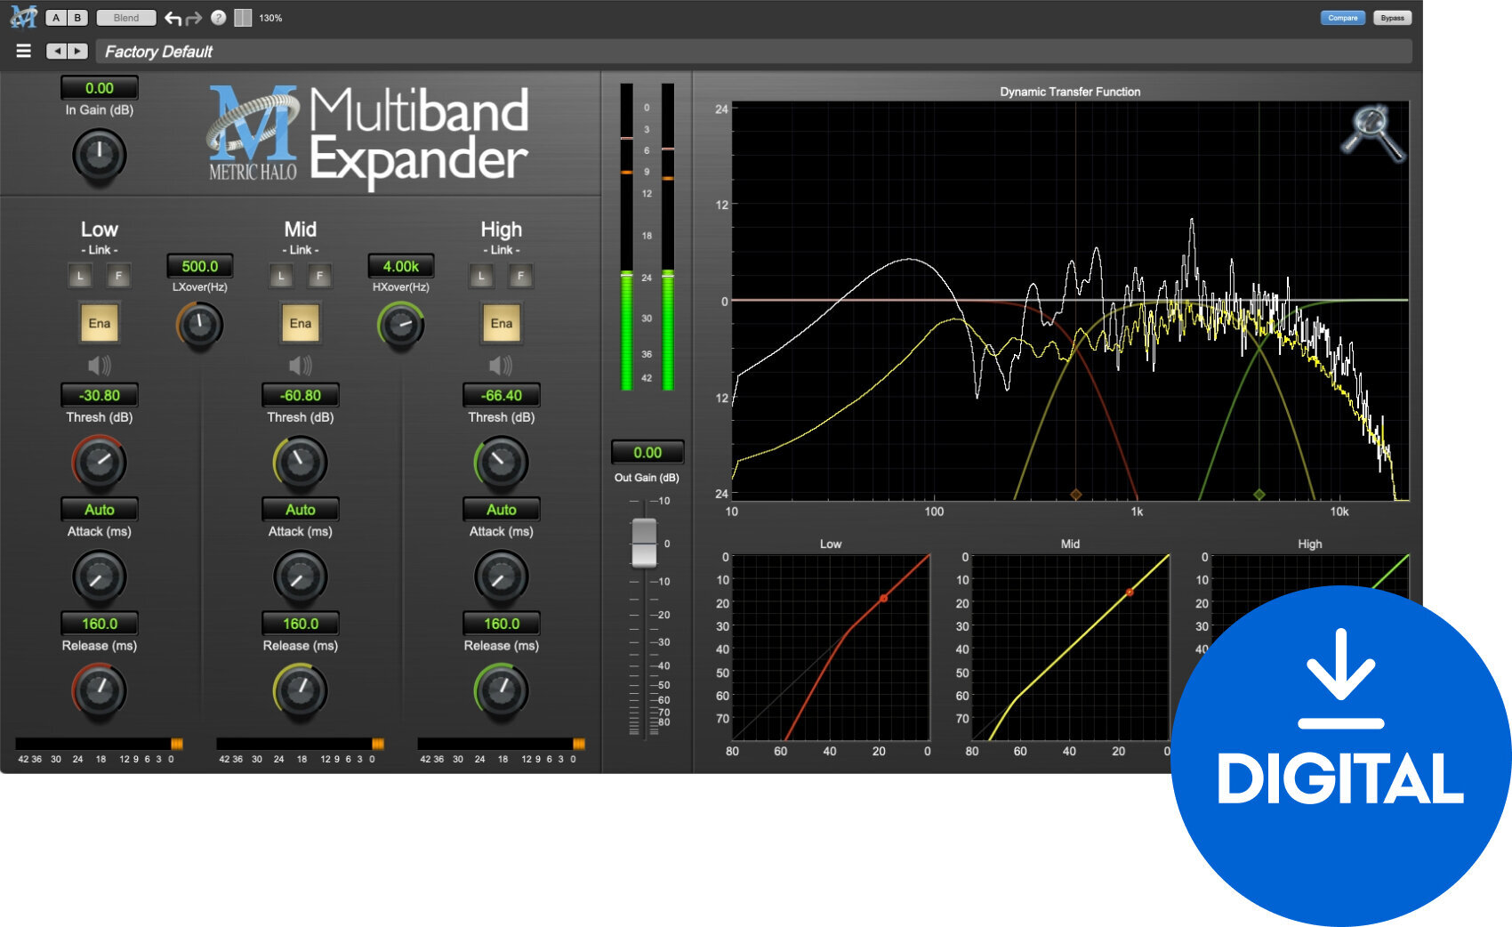Image resolution: width=1512 pixels, height=927 pixels.
Task: Click the Mid threshold knob
Action: (301, 462)
